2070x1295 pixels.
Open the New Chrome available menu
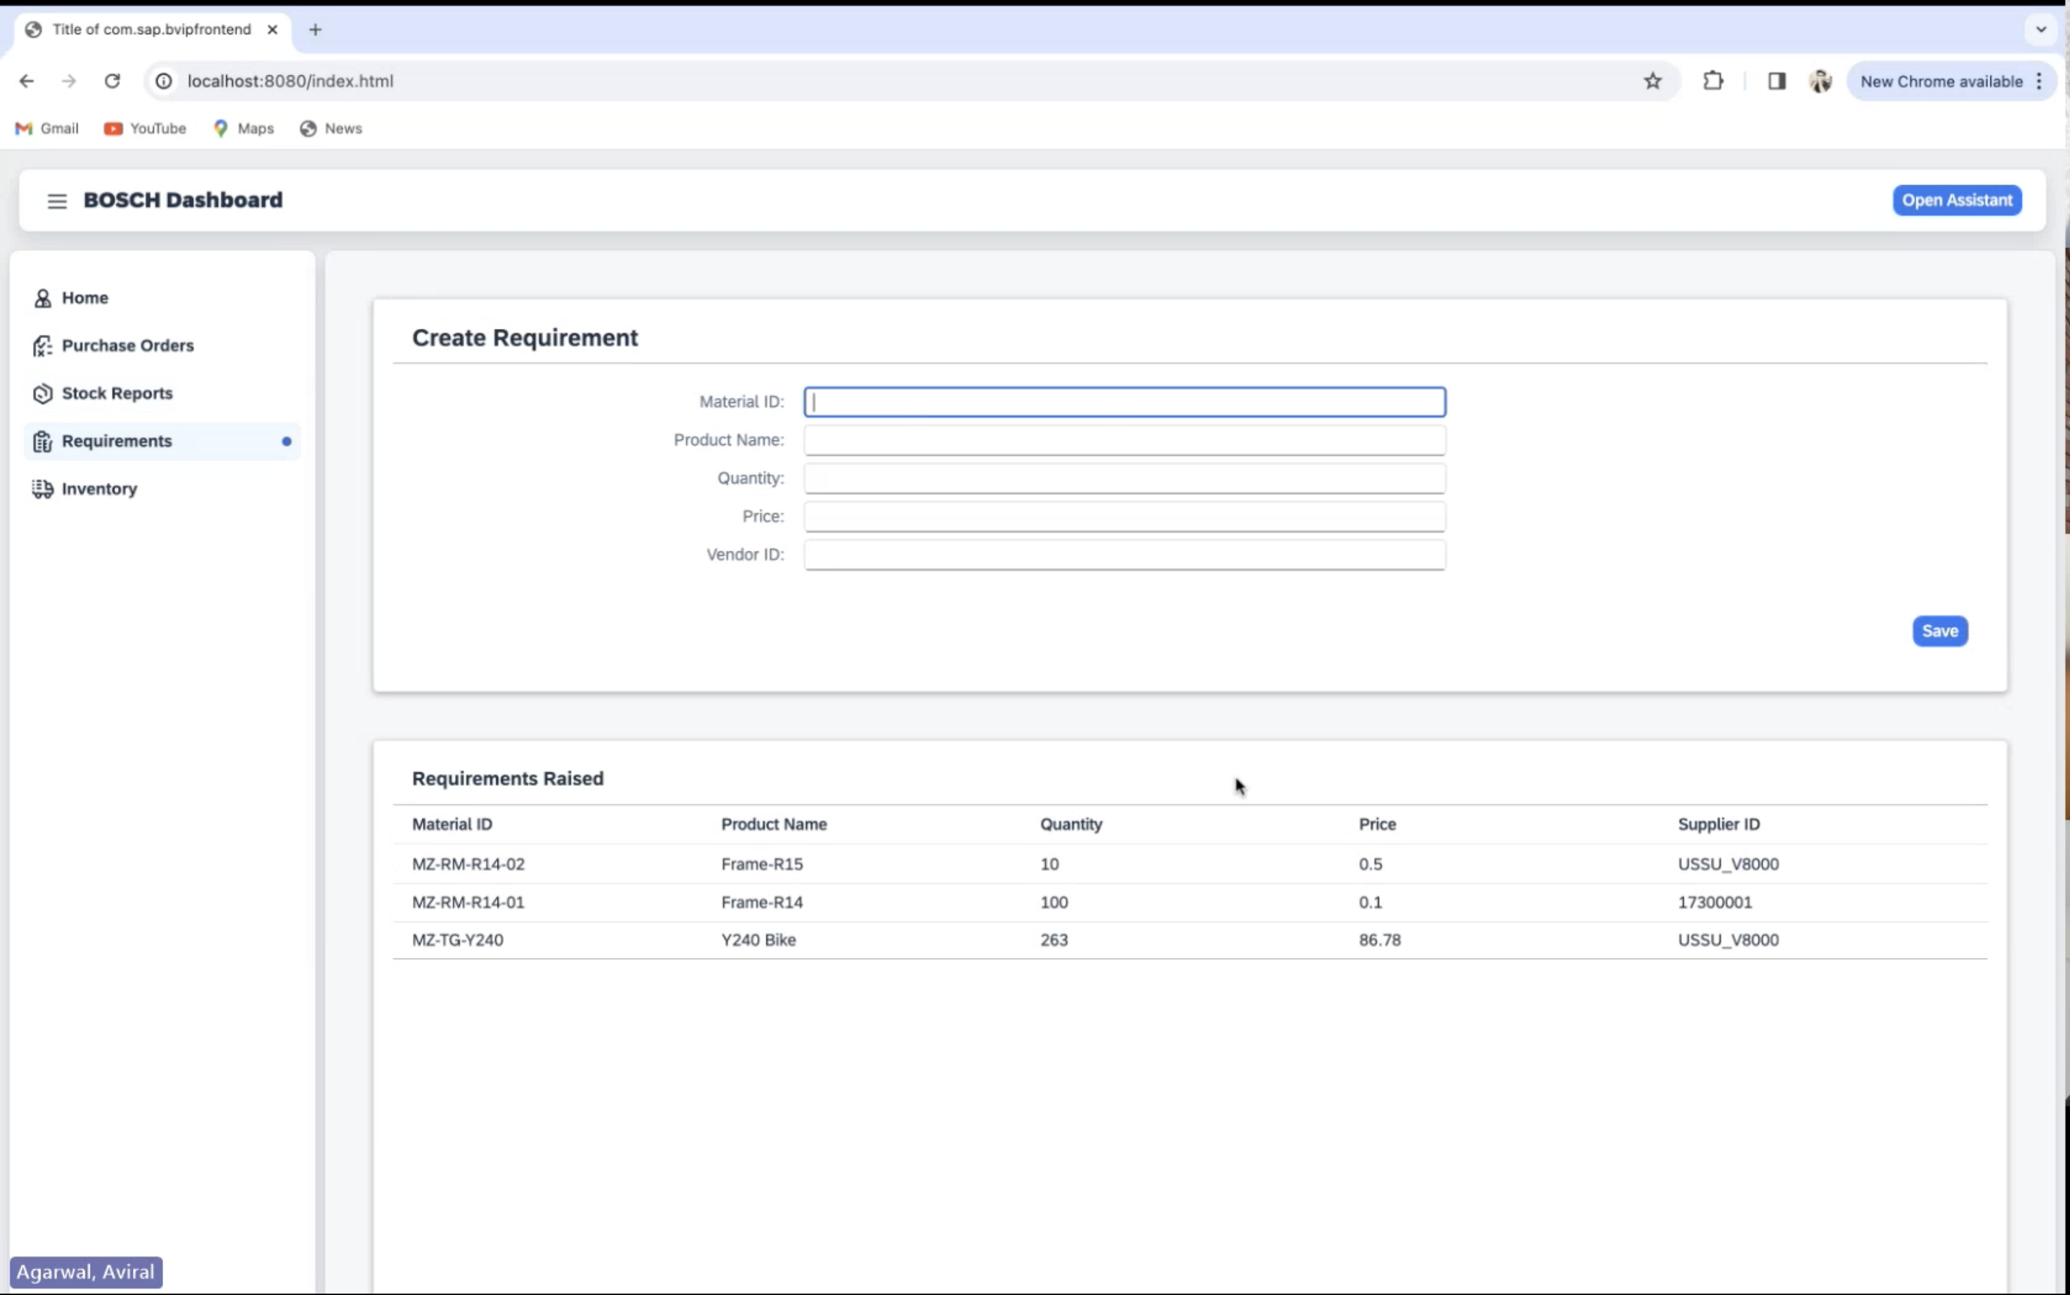pos(1951,82)
